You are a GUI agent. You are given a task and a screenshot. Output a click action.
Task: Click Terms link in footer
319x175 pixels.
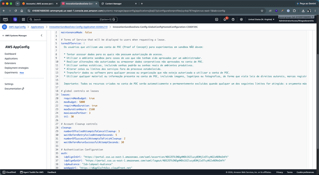coord(290,172)
